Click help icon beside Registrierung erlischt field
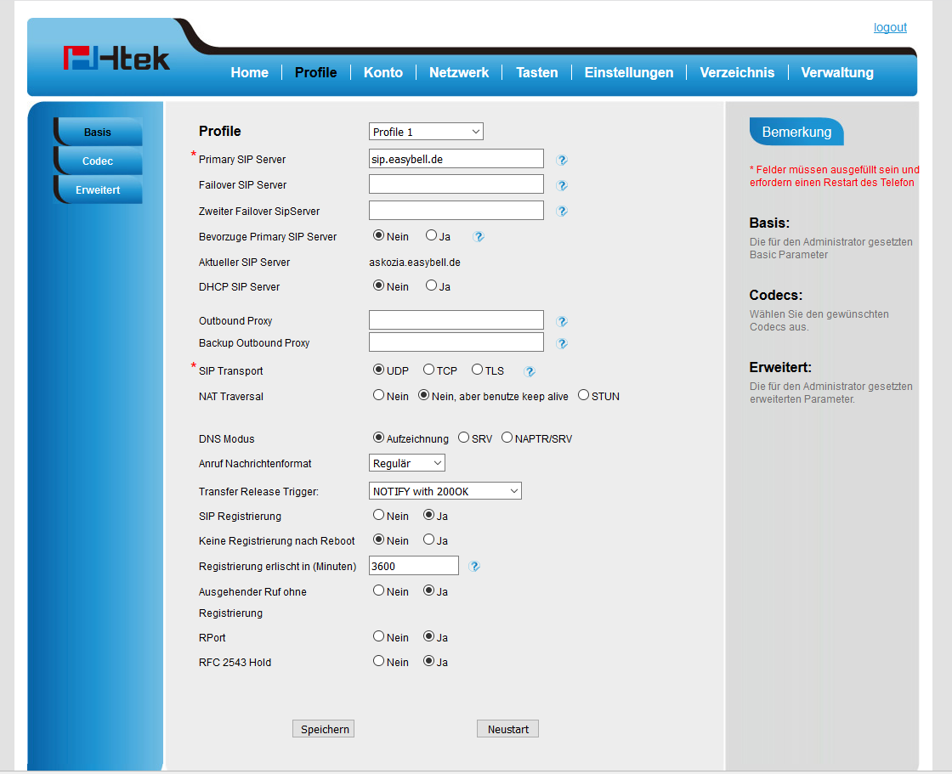 (474, 567)
